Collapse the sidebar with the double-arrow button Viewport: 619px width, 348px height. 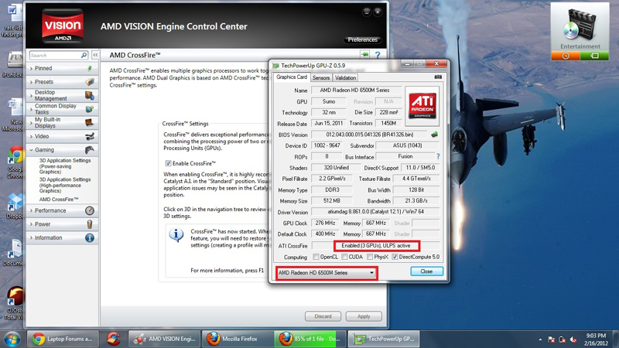pyautogui.click(x=95, y=55)
